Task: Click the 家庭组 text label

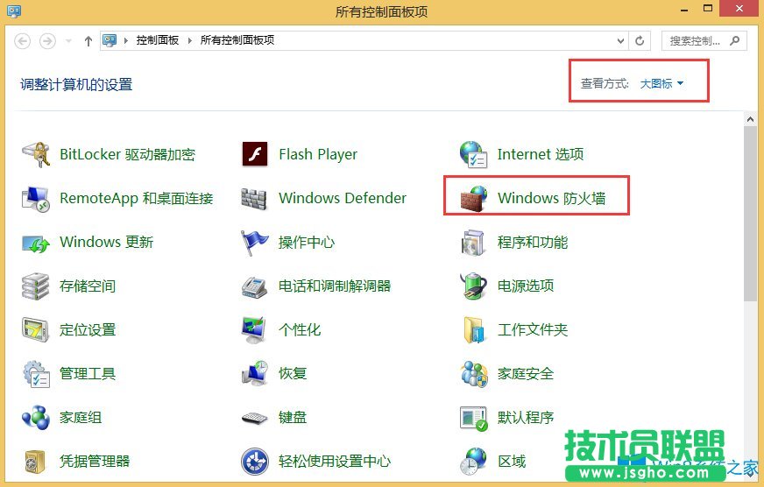Action: coord(81,417)
